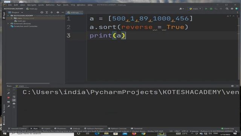Click UTF-8 encoding in status bar
The height and width of the screenshot is (136, 241).
[185, 131]
